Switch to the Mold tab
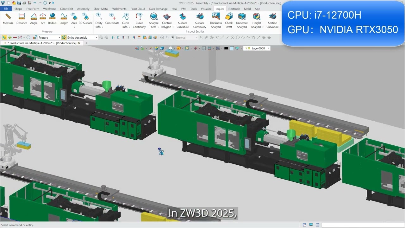Viewport: 405px width, 228px height. pyautogui.click(x=247, y=9)
